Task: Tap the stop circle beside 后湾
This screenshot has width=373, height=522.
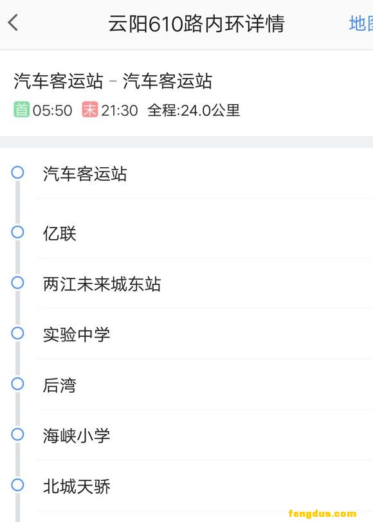Action: tap(17, 384)
